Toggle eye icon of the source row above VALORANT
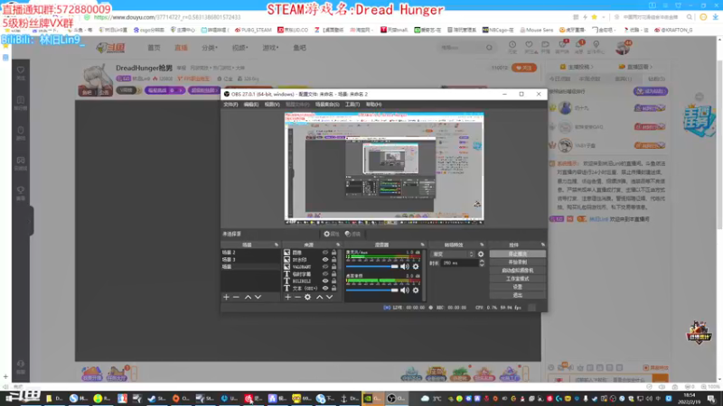723x406 pixels. [325, 260]
